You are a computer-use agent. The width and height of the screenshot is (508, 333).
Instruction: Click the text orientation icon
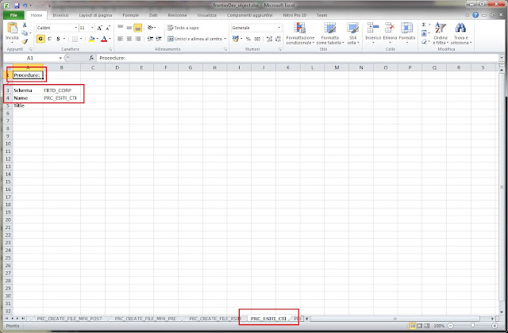click(x=150, y=28)
